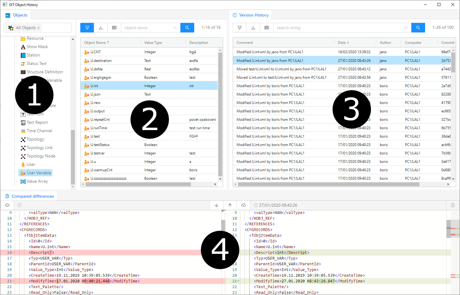Select Topology Link in object type tree
The width and height of the screenshot is (460, 295).
[39, 147]
